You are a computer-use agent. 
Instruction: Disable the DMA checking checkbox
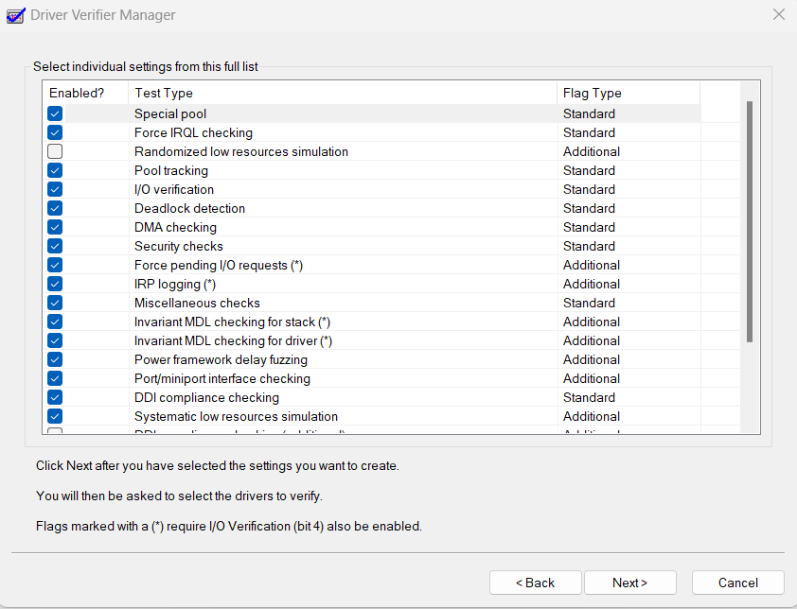point(55,227)
